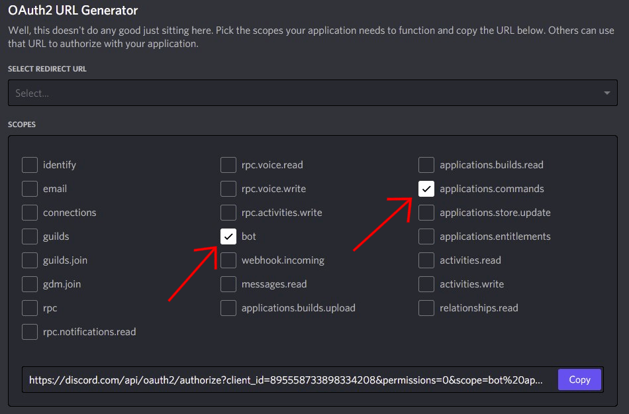Enable the guilds scope

pos(30,236)
